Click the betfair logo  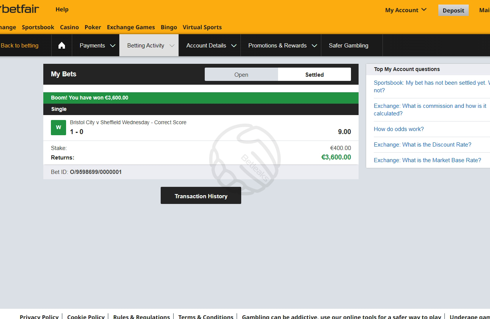click(20, 9)
